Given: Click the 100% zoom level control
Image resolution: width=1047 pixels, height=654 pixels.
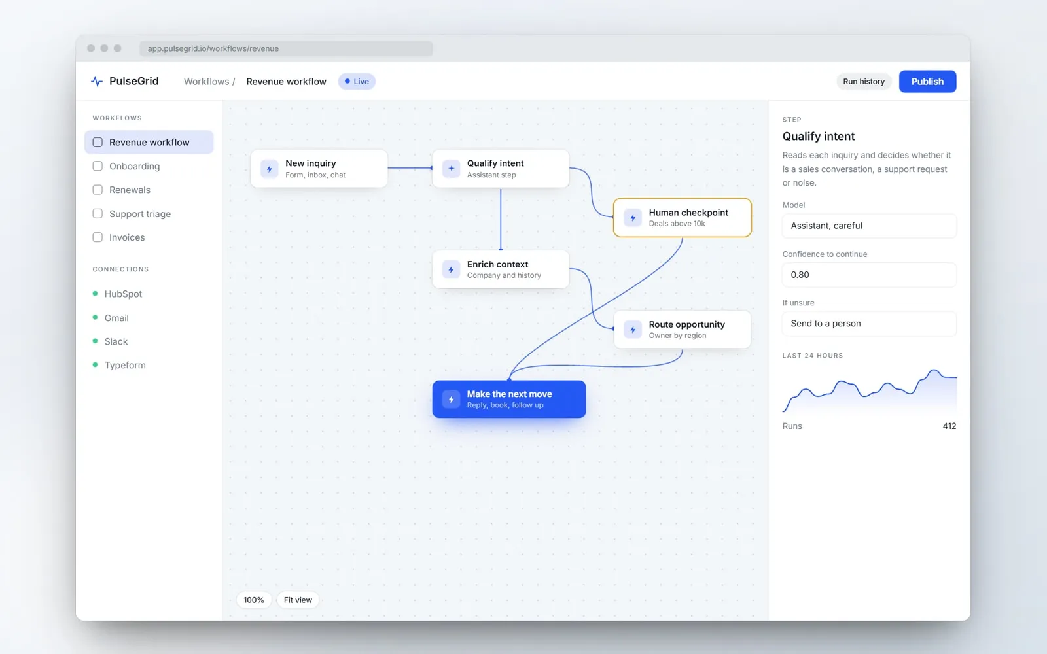Looking at the screenshot, I should [254, 600].
